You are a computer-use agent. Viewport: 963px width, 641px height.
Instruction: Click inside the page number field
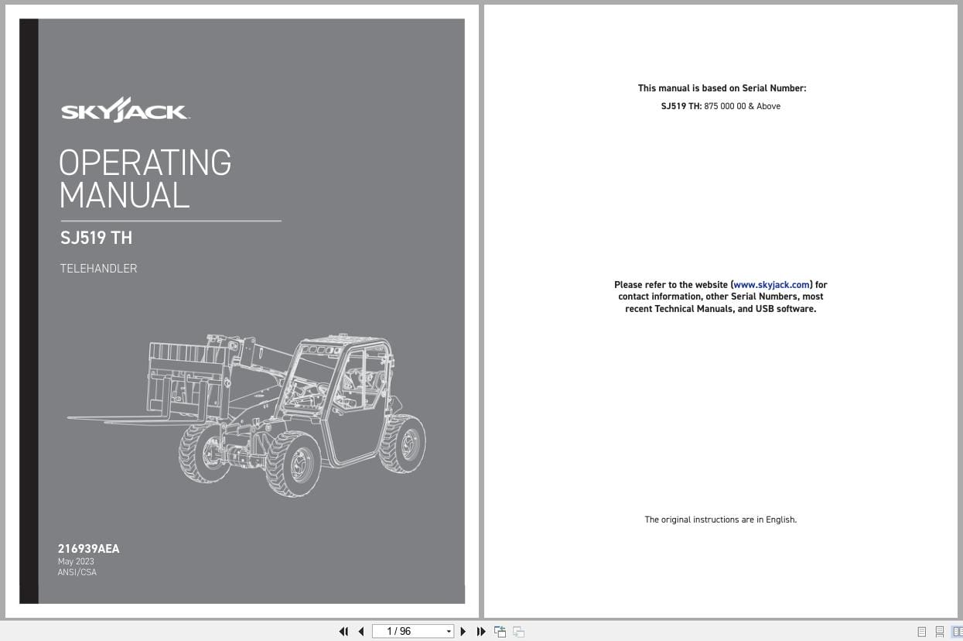pos(402,632)
